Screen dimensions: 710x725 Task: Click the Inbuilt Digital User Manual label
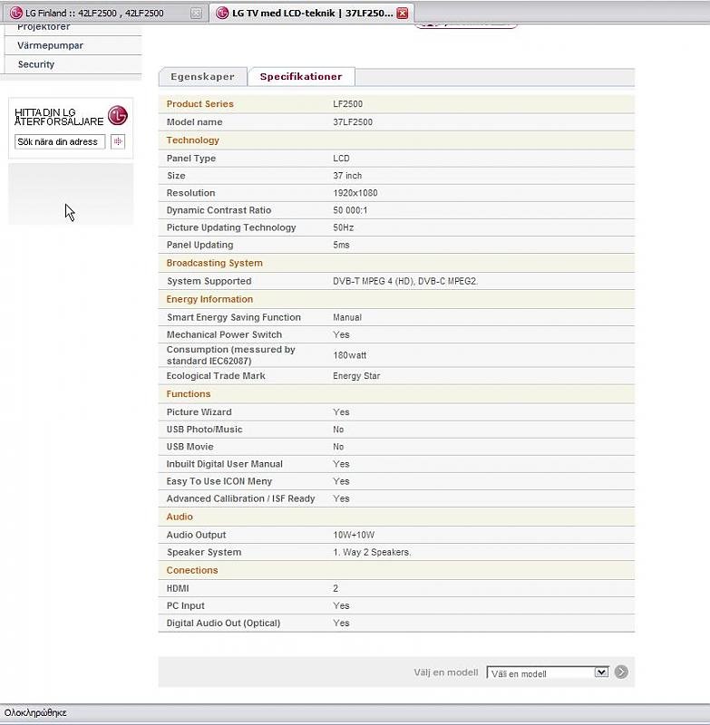pos(224,464)
